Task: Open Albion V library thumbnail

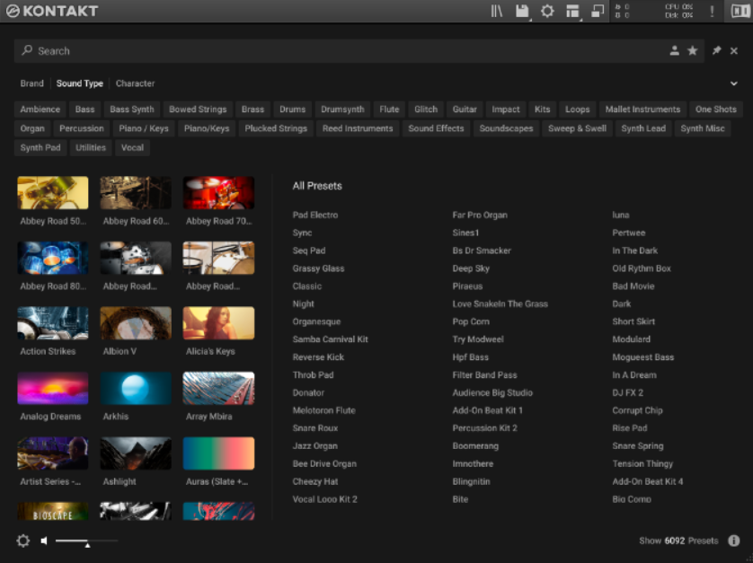Action: click(x=136, y=323)
